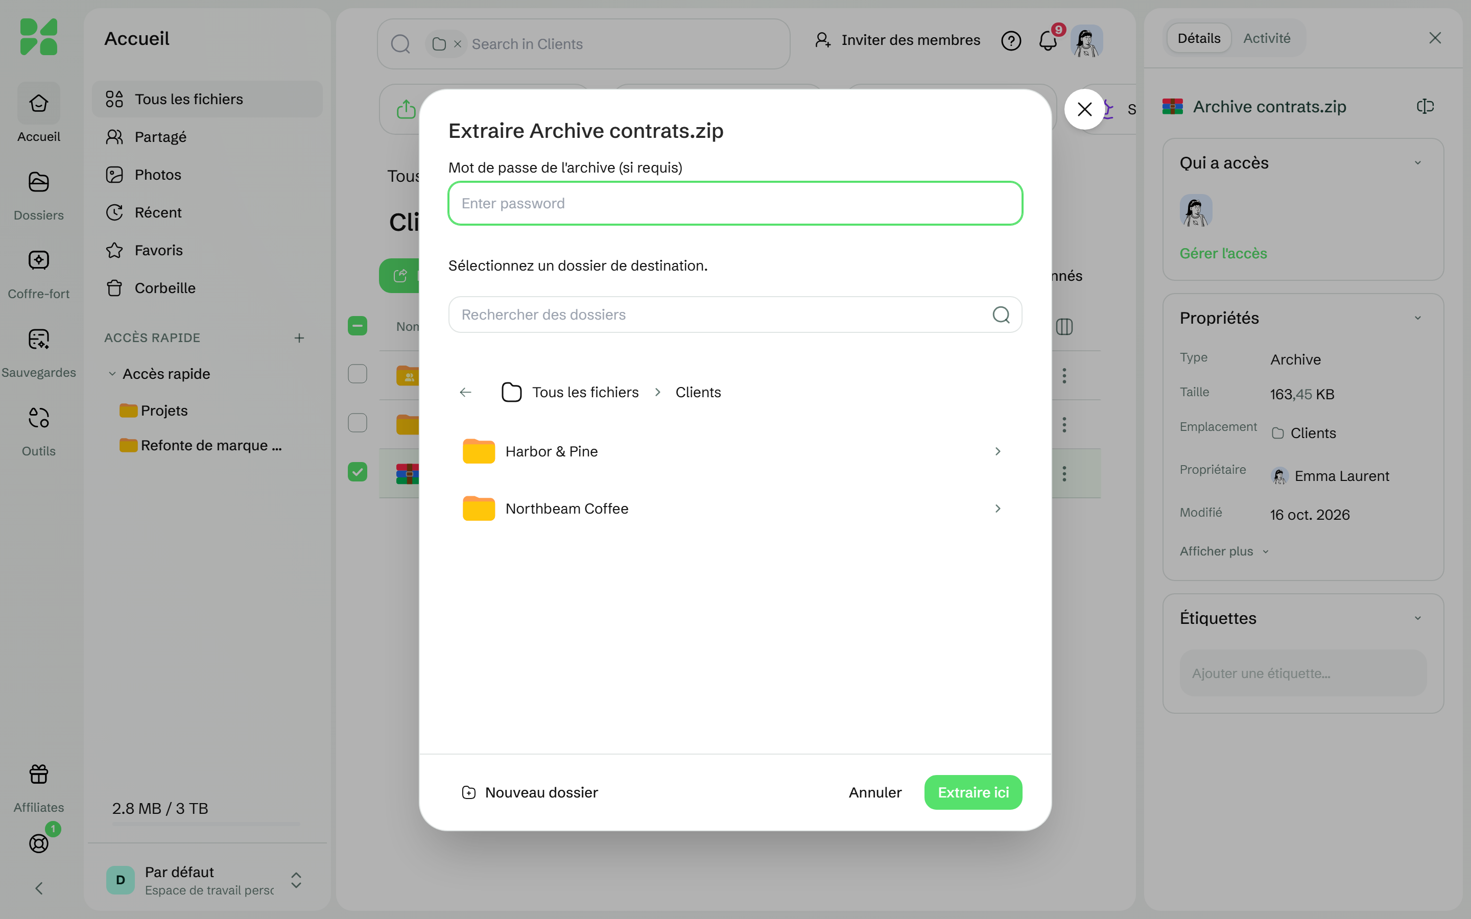Expand Afficher plus properties
The width and height of the screenshot is (1471, 919).
pyautogui.click(x=1224, y=551)
